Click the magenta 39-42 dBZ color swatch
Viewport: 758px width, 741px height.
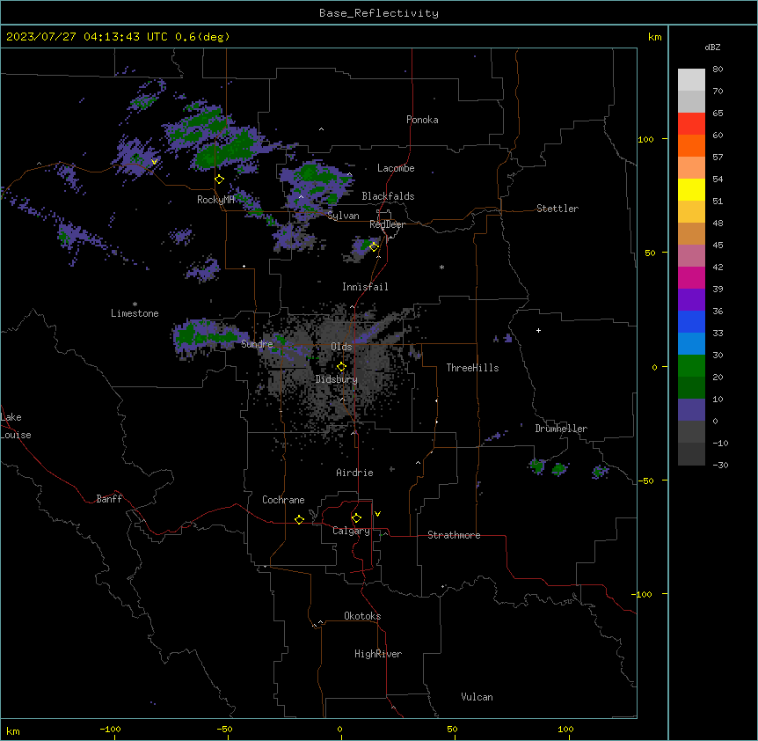point(691,277)
